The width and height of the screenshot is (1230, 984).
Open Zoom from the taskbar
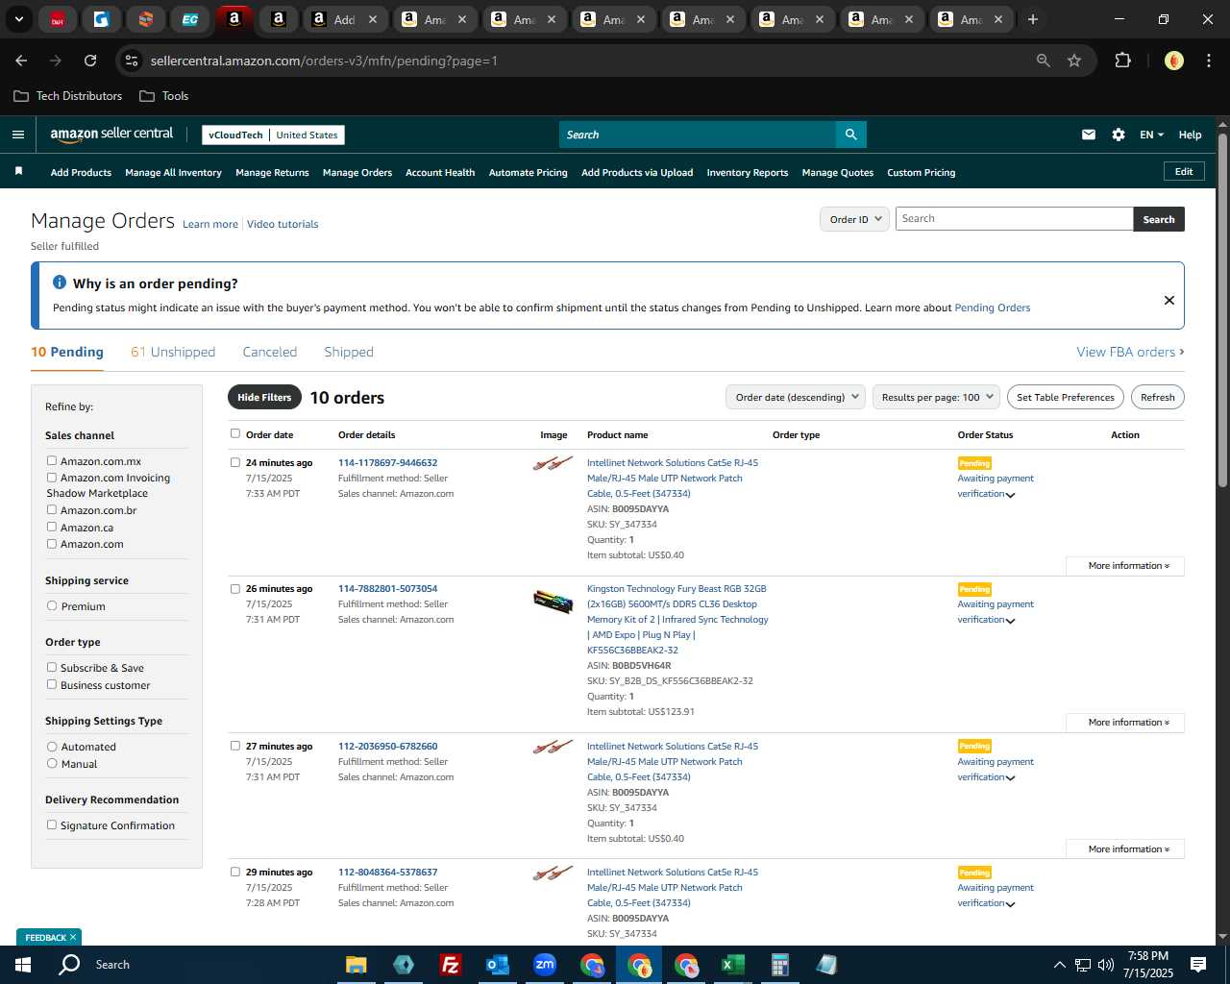(x=545, y=965)
